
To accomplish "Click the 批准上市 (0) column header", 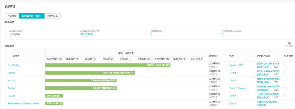I will [x=179, y=59].
